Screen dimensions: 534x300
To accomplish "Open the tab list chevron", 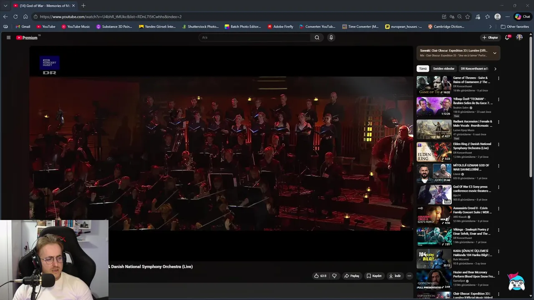I will 5,6.
